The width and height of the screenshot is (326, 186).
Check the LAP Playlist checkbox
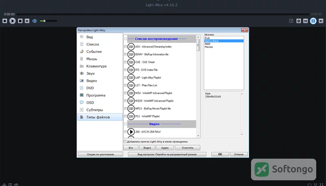coord(126,77)
